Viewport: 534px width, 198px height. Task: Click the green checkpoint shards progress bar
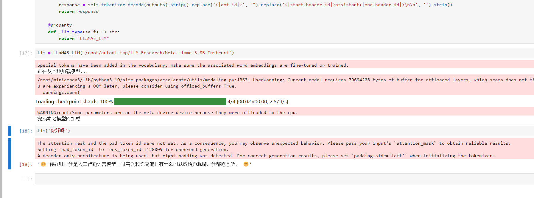click(x=170, y=102)
